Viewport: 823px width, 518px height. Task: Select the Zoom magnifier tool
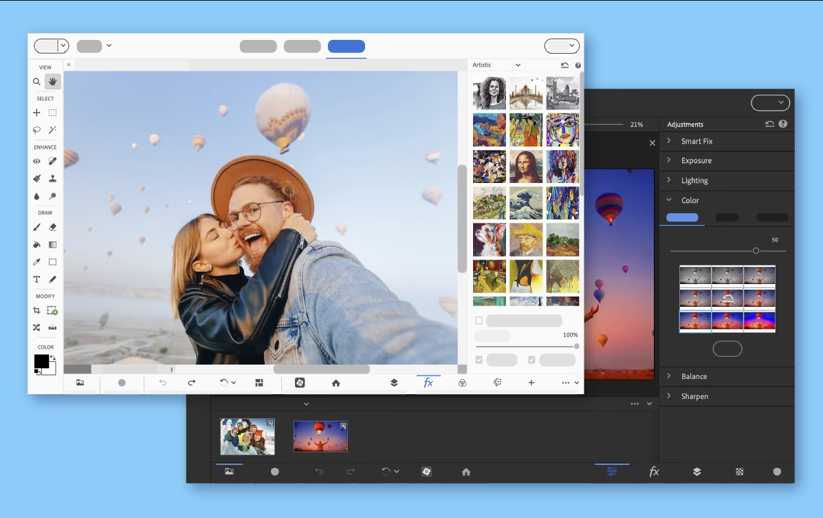37,82
